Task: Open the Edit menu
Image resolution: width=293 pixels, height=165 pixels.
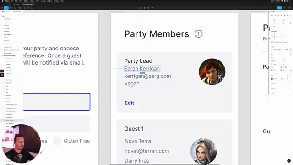Action: tap(16, 1)
